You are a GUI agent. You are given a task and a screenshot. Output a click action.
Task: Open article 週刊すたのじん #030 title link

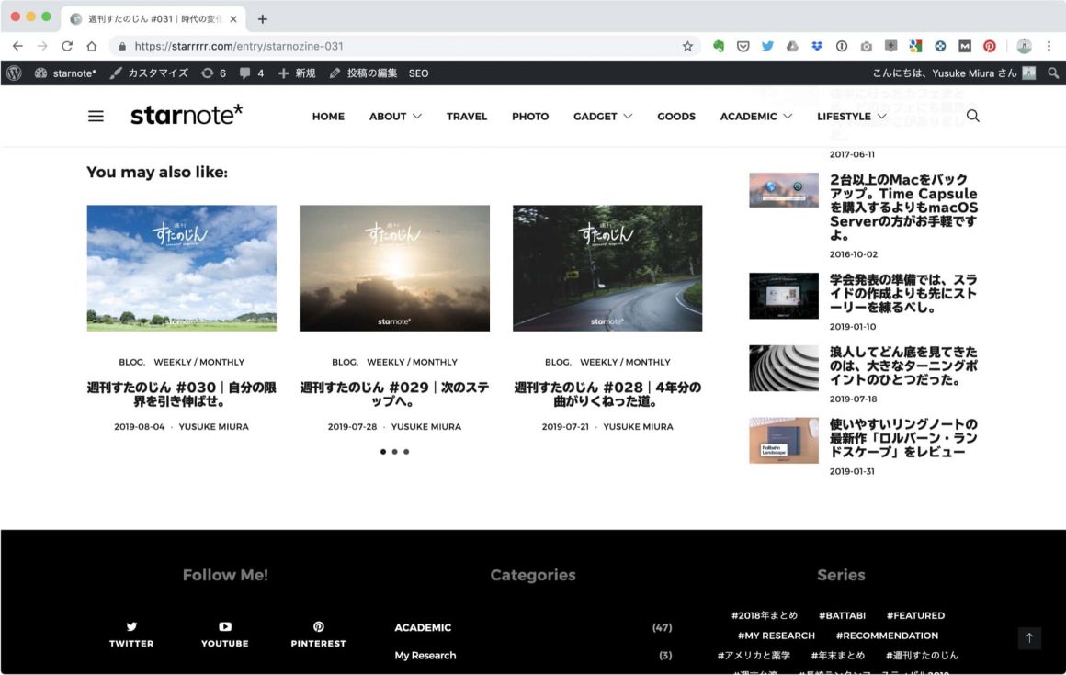(181, 394)
